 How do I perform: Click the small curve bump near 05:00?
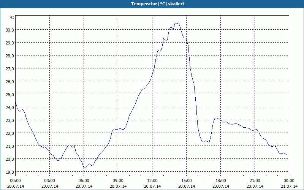(x=70, y=145)
